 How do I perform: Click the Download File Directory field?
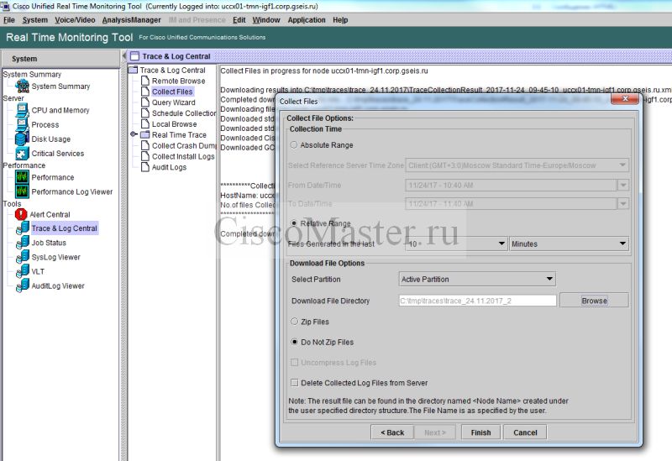tap(477, 301)
